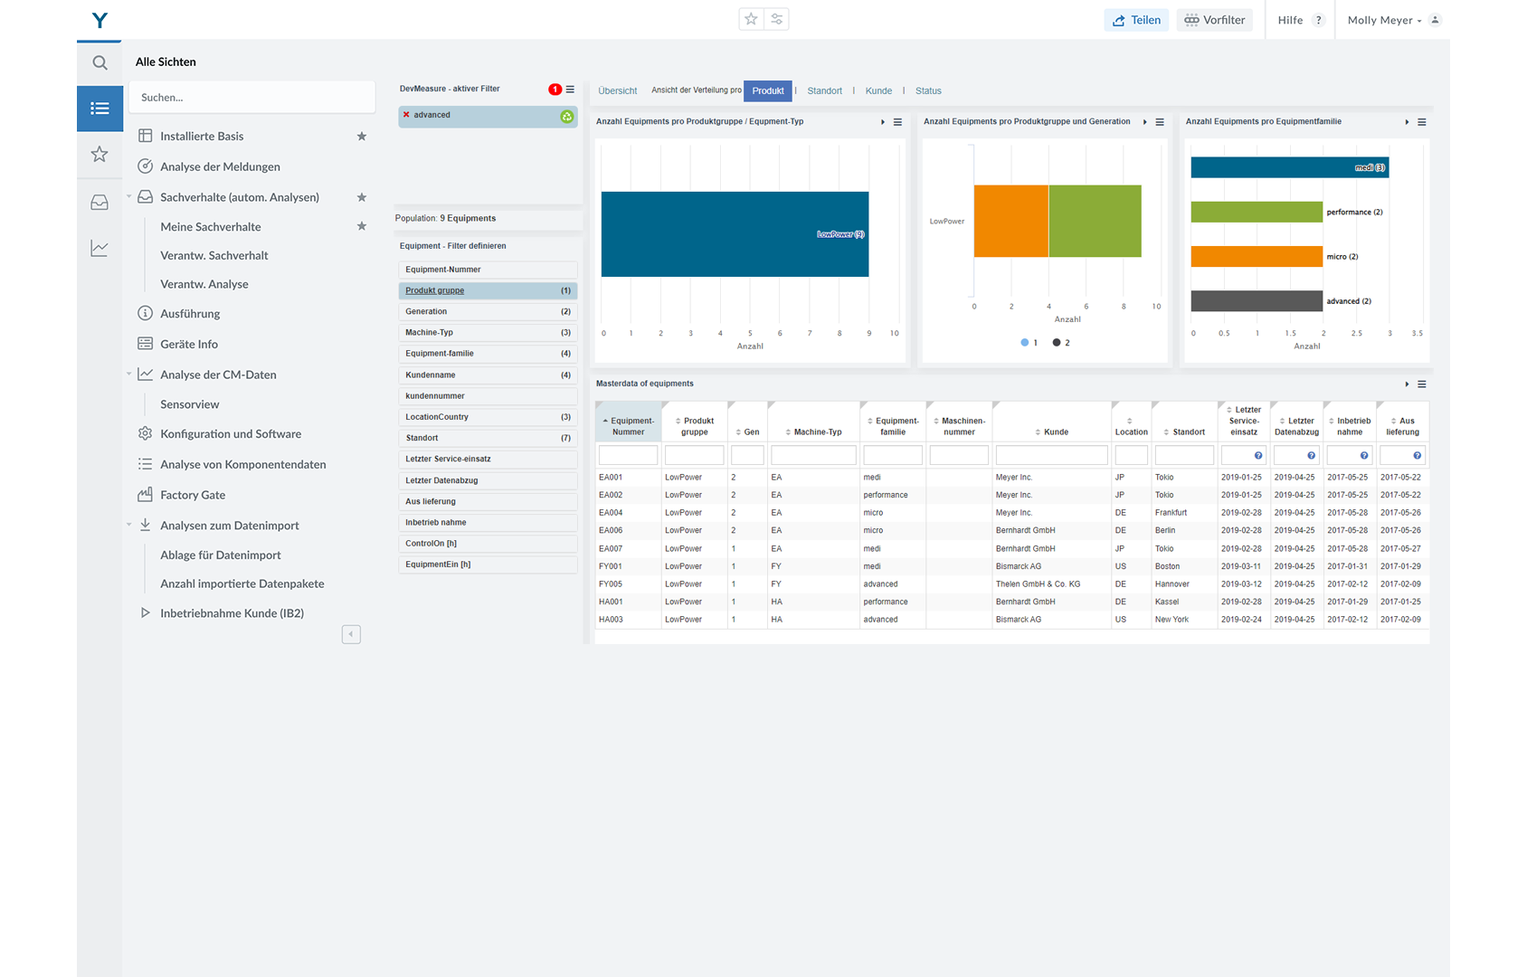Click the Vorfilter button
The width and height of the screenshot is (1527, 977).
[x=1214, y=20]
